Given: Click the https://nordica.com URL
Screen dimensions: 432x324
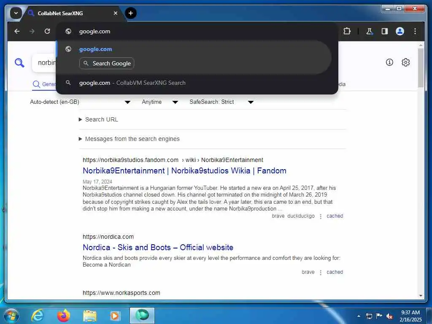Looking at the screenshot, I should point(108,237).
